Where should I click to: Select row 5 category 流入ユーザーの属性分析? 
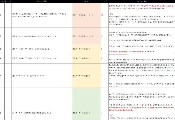pyautogui.click(x=86, y=76)
